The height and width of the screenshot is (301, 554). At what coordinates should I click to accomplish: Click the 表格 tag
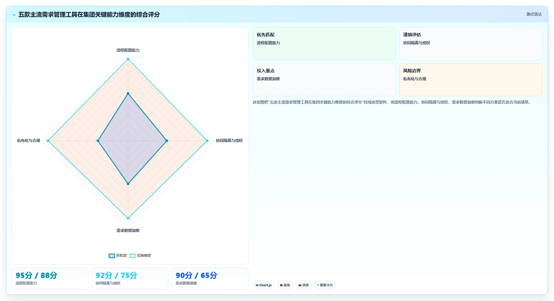285,285
